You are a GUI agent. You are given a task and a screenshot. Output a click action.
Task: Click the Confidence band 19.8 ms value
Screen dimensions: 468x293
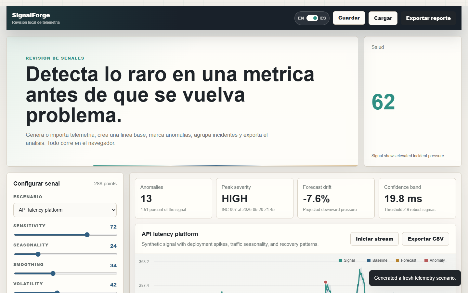point(403,199)
